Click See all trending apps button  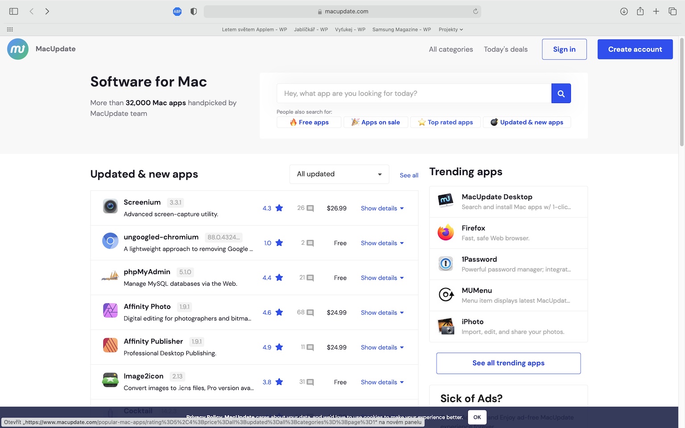pyautogui.click(x=508, y=363)
